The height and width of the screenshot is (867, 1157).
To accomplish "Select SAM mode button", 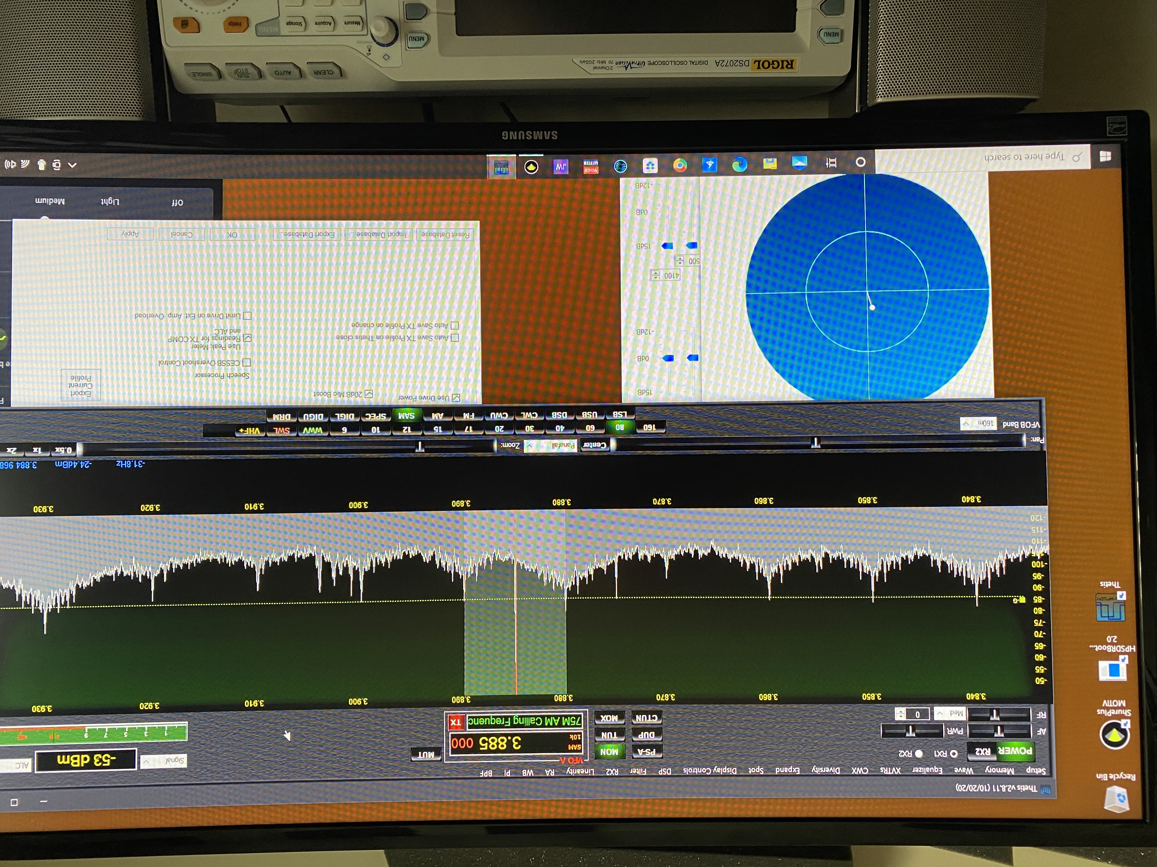I will tap(406, 416).
